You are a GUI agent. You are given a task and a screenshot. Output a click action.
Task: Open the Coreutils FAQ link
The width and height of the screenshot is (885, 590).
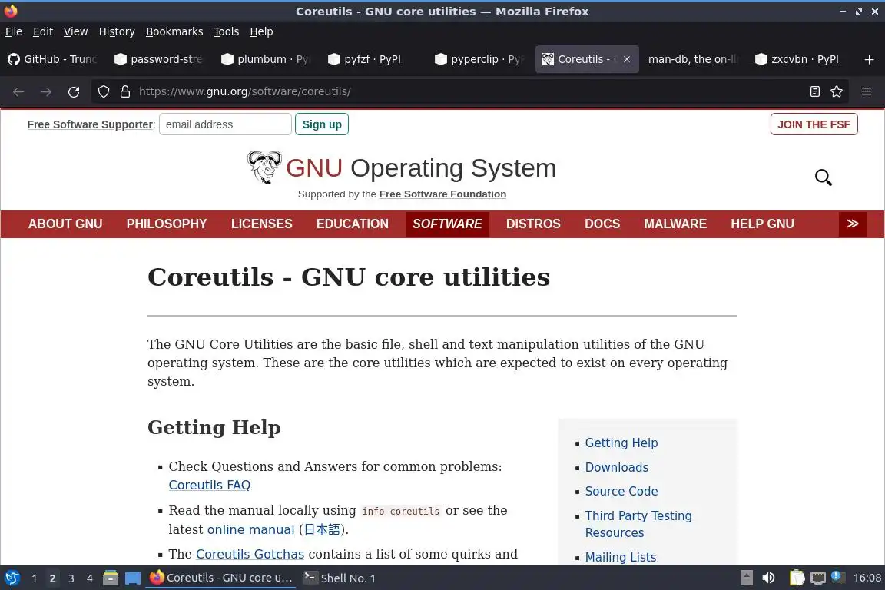pos(210,485)
